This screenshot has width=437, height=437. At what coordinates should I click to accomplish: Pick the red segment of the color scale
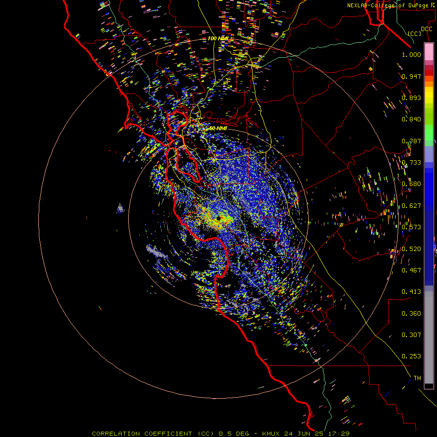pos(429,73)
